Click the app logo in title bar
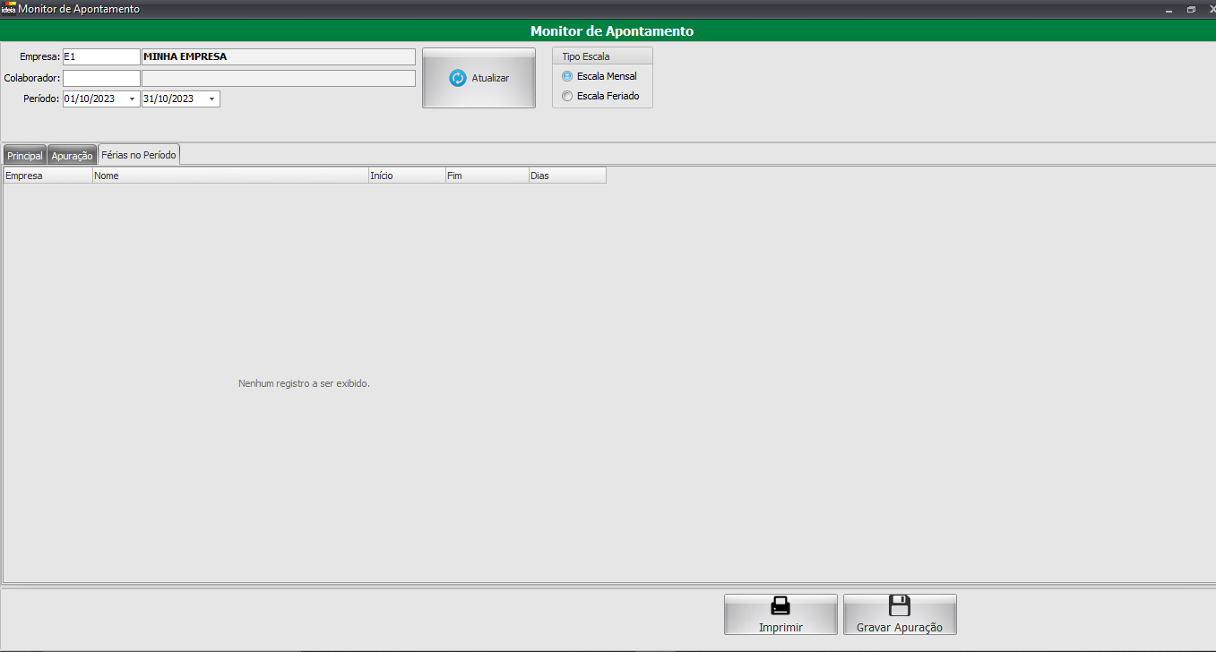 pyautogui.click(x=8, y=8)
